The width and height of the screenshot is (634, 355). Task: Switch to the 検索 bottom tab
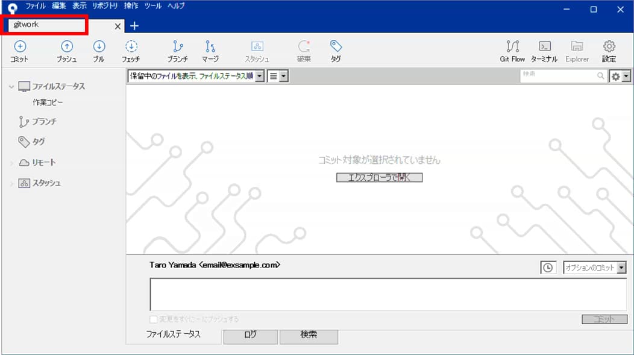point(309,336)
